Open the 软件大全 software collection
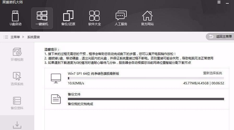This screenshot has height=130, width=234. click(x=95, y=18)
